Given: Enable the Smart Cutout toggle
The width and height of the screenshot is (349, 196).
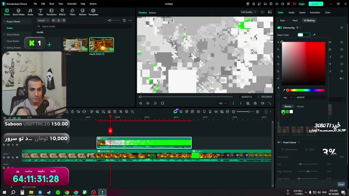Looking at the screenshot, I should pos(279,142).
